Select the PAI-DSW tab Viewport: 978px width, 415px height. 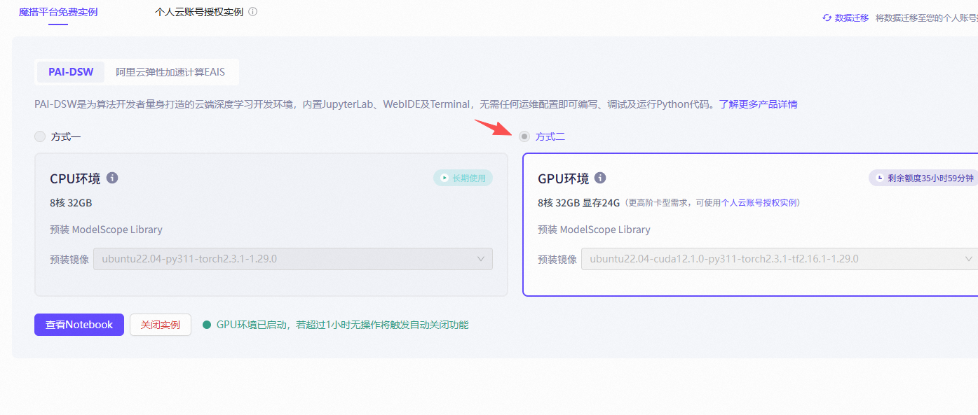tap(71, 72)
